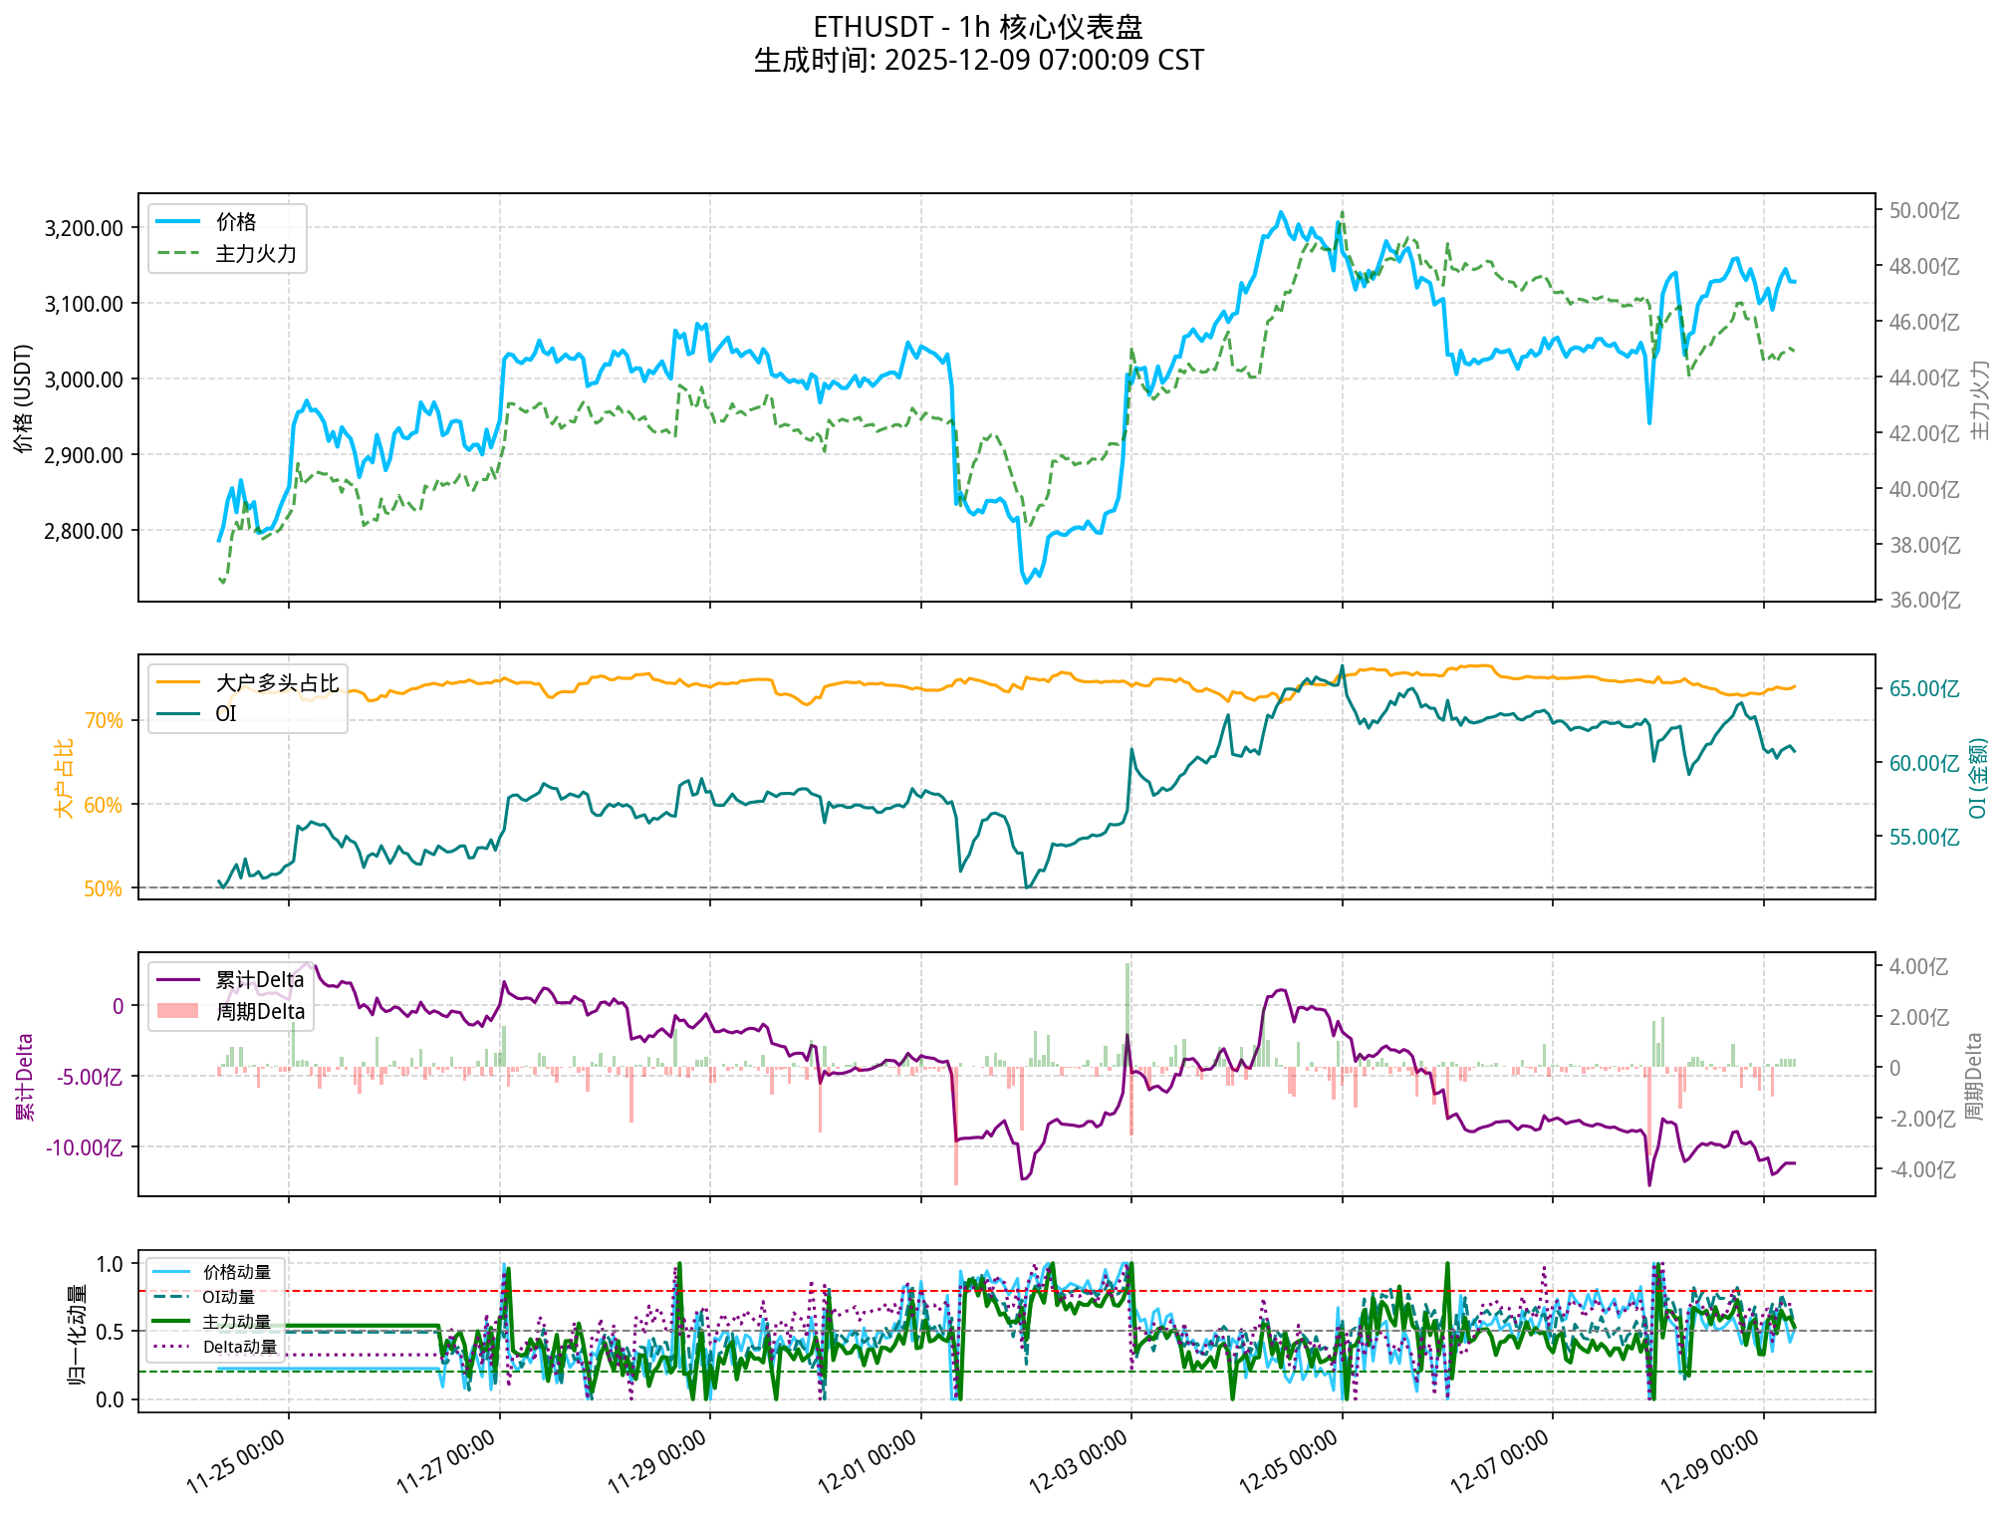
Task: Click the 归一化动量 y-axis label
Action: 76,1333
